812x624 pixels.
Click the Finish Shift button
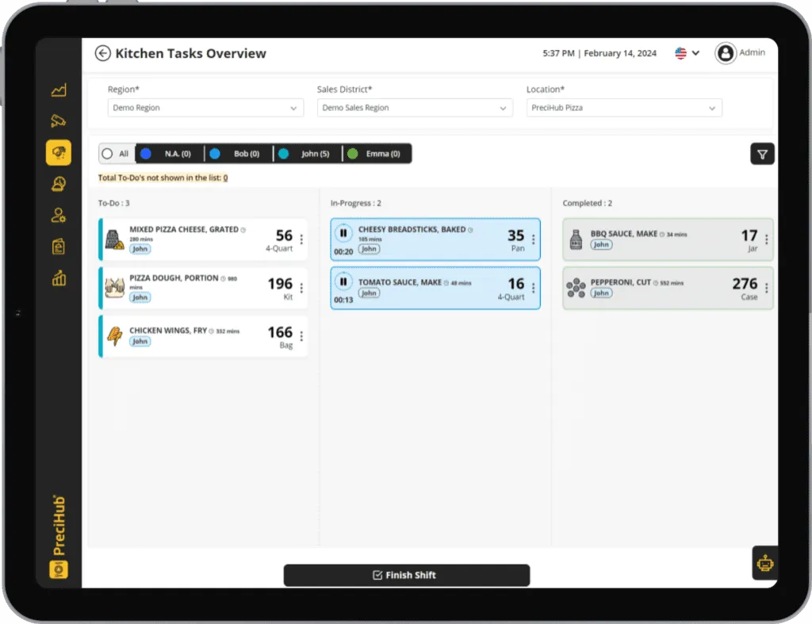(x=407, y=576)
